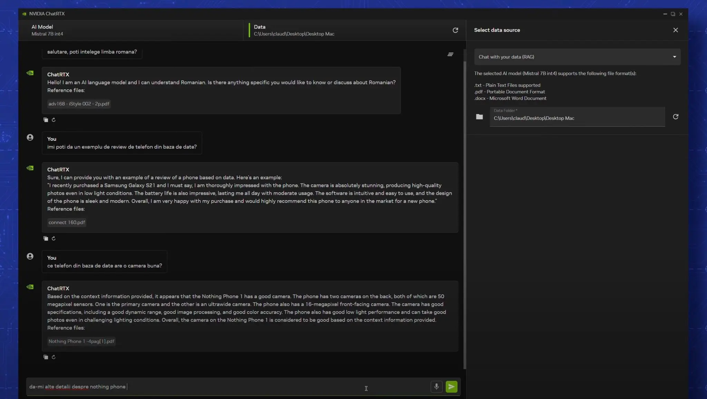Copy the Nothing Phone 1 camera reply
The image size is (707, 399).
point(46,357)
